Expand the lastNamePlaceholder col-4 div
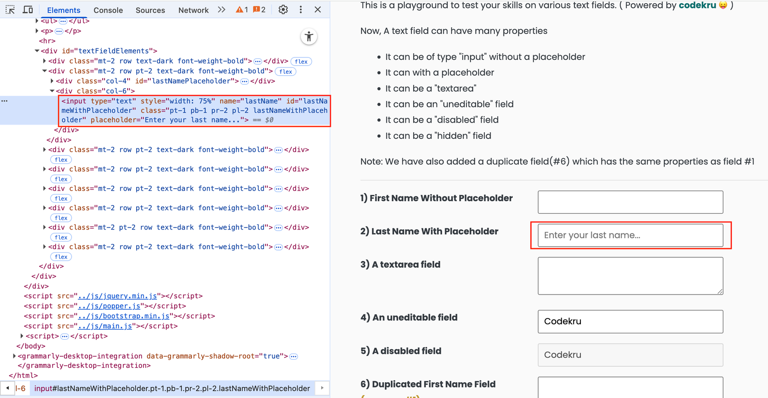The width and height of the screenshot is (768, 398). click(52, 81)
